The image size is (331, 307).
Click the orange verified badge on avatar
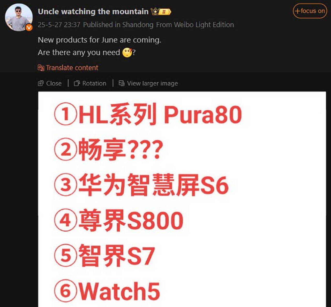click(29, 27)
